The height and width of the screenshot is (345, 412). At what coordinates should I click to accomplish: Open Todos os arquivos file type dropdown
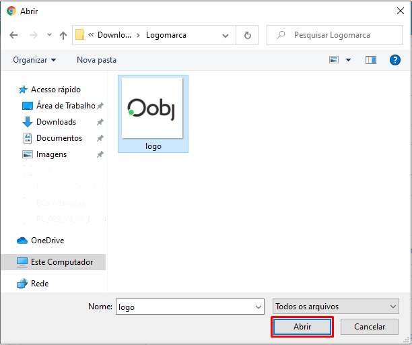336,307
